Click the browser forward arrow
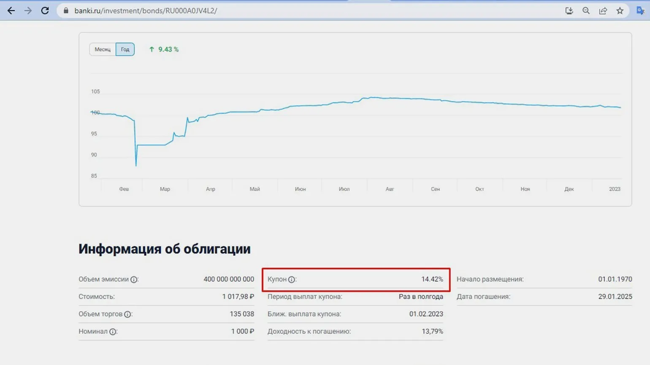Image resolution: width=650 pixels, height=365 pixels. [x=28, y=11]
